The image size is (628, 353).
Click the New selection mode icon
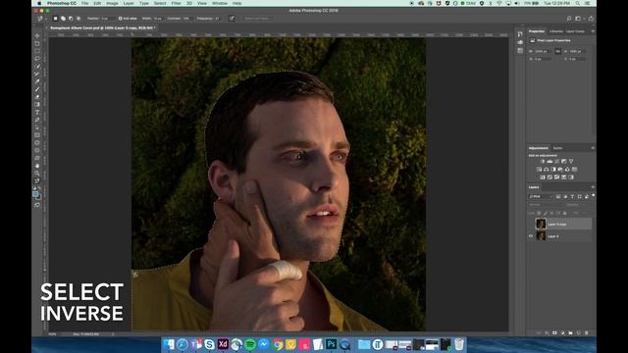[55, 19]
